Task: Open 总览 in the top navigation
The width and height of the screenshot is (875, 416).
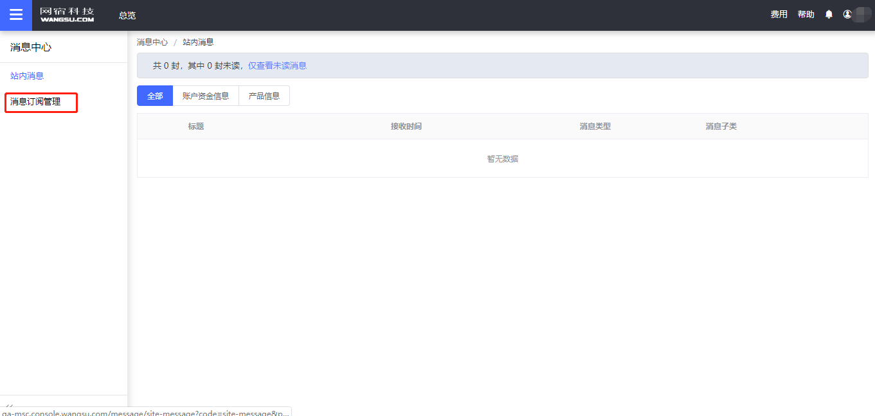Action: pyautogui.click(x=127, y=15)
